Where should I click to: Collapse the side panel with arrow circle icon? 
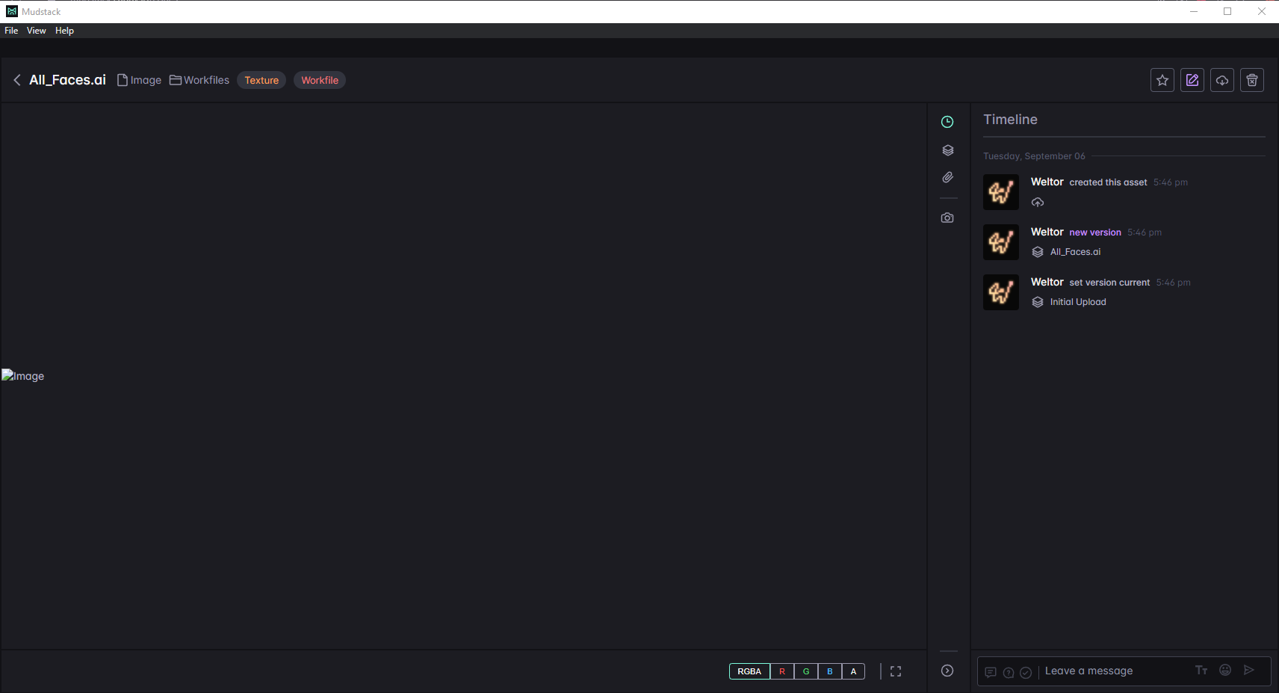coord(947,671)
